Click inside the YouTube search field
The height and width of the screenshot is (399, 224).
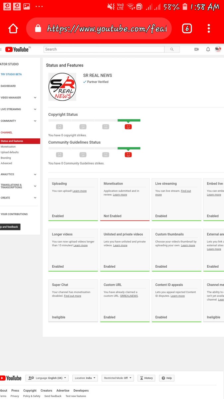pos(104,49)
